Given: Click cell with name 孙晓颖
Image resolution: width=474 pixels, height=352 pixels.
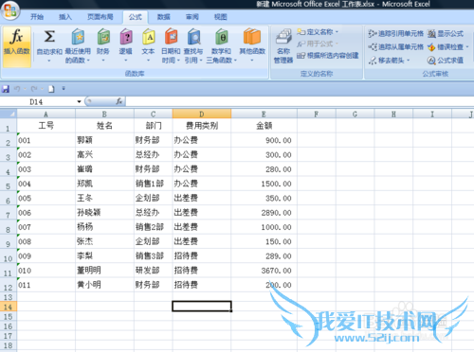Looking at the screenshot, I should point(104,213).
